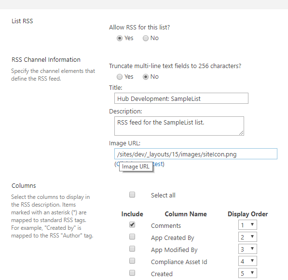Uncheck the Comments column checkbox
Viewport: 288px width, 280px height.
132,224
